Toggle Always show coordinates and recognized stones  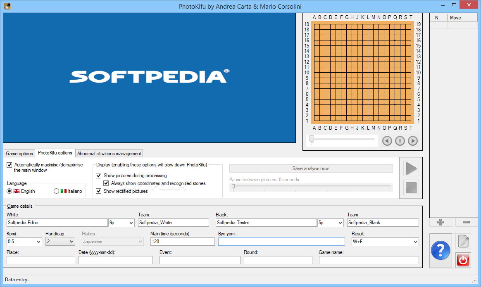click(106, 183)
